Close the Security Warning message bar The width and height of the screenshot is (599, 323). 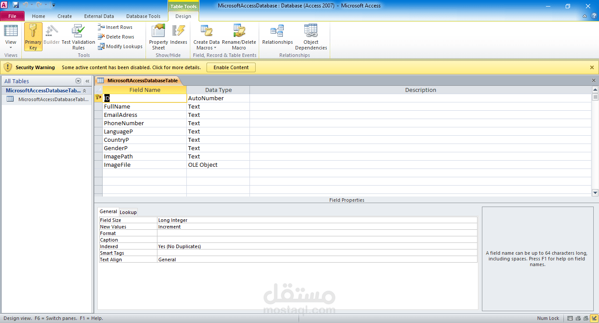pos(592,67)
